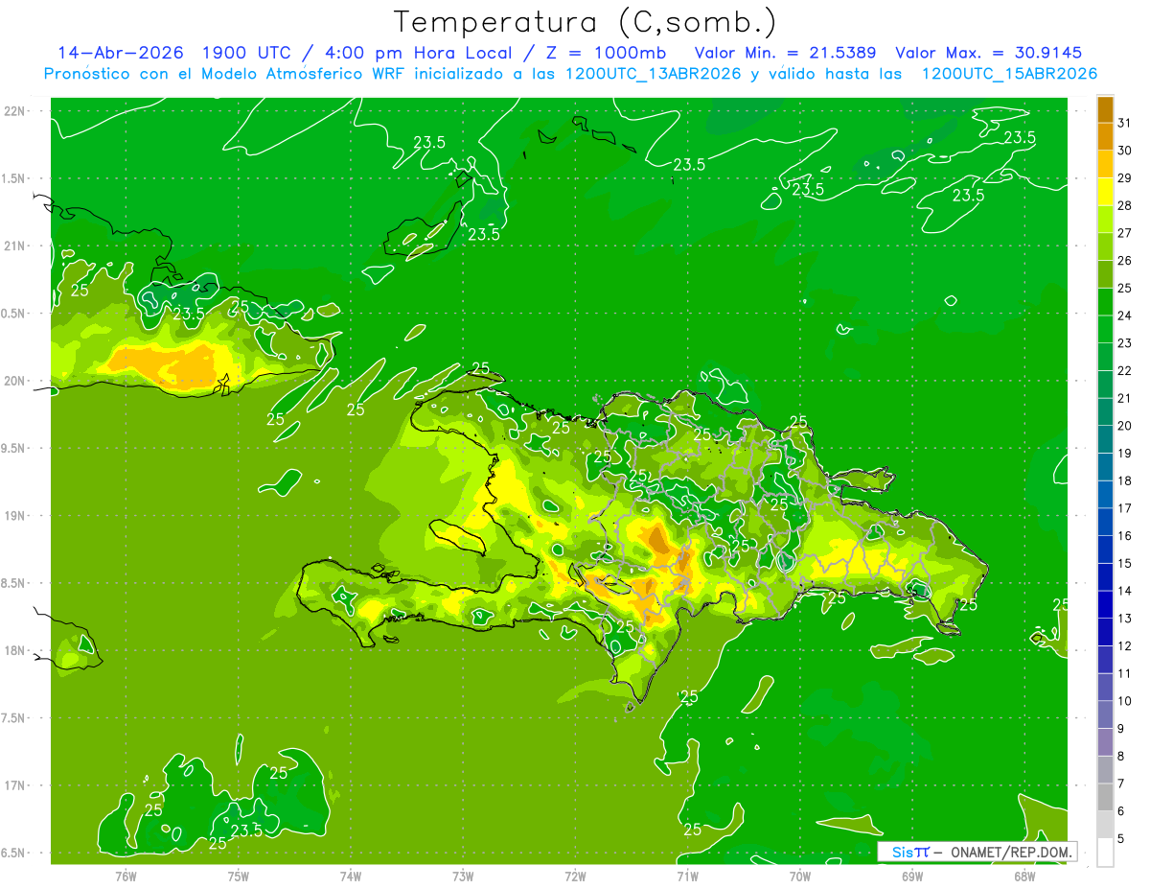Select the legend value 15 label
This screenshot has height=889, width=1150.
coord(1124,563)
